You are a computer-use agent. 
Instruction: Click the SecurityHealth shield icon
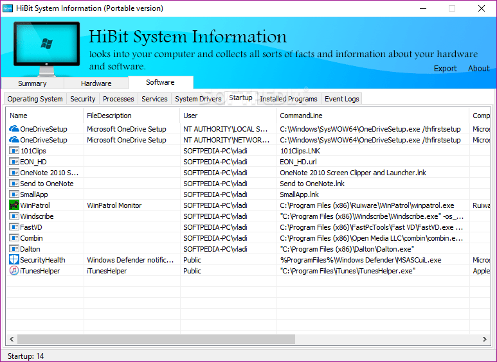14,259
